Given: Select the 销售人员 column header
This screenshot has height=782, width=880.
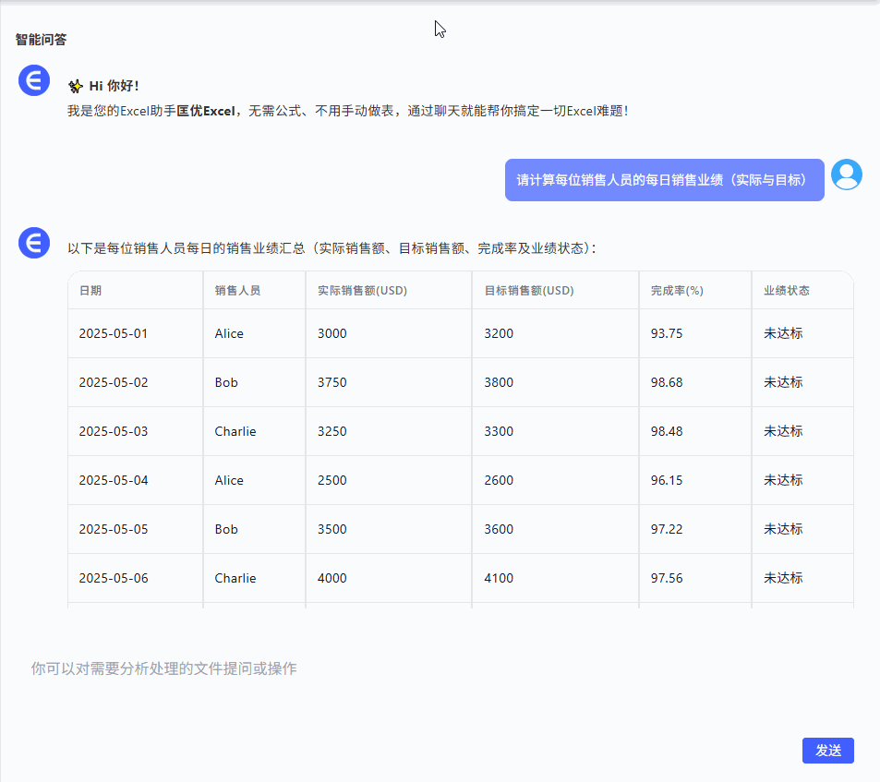Looking at the screenshot, I should click(237, 290).
